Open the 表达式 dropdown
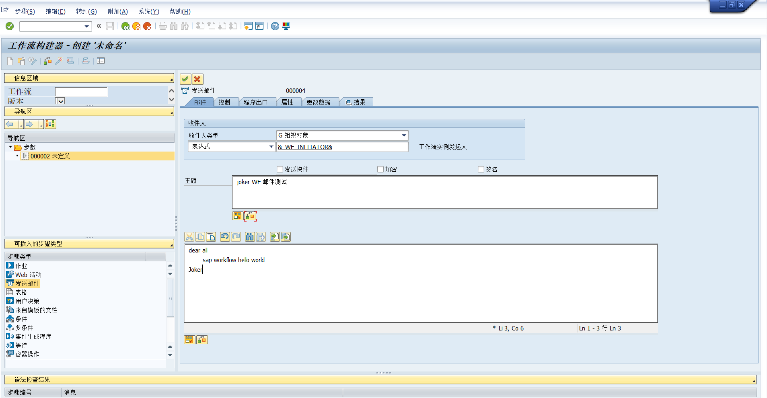Viewport: 767px width, 398px height. pos(271,147)
